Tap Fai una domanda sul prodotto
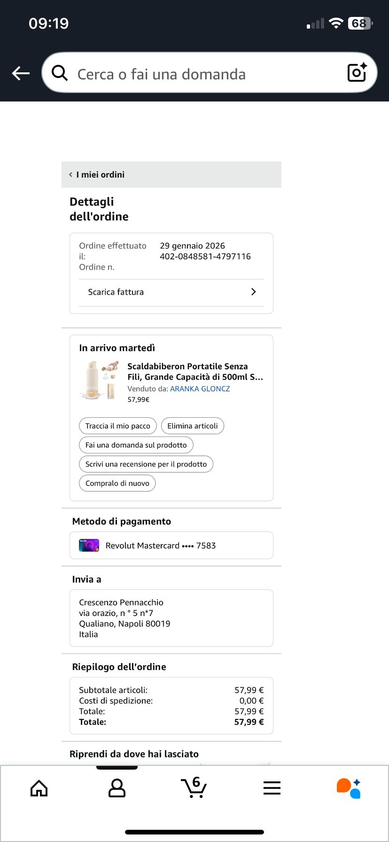Image resolution: width=389 pixels, height=842 pixels. [136, 445]
